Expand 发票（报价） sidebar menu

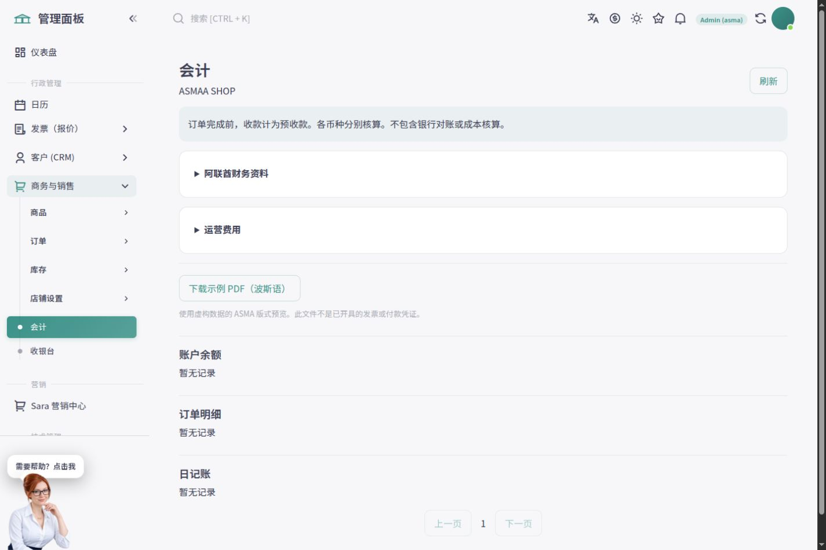click(72, 129)
